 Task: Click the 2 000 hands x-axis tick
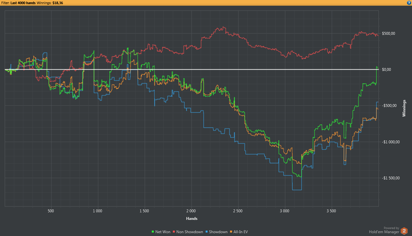coord(191,211)
